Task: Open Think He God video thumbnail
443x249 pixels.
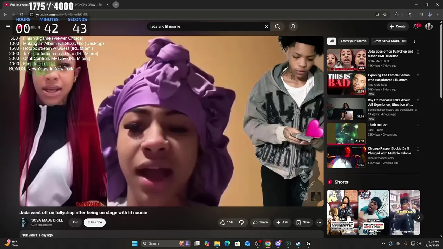Action: [346, 133]
